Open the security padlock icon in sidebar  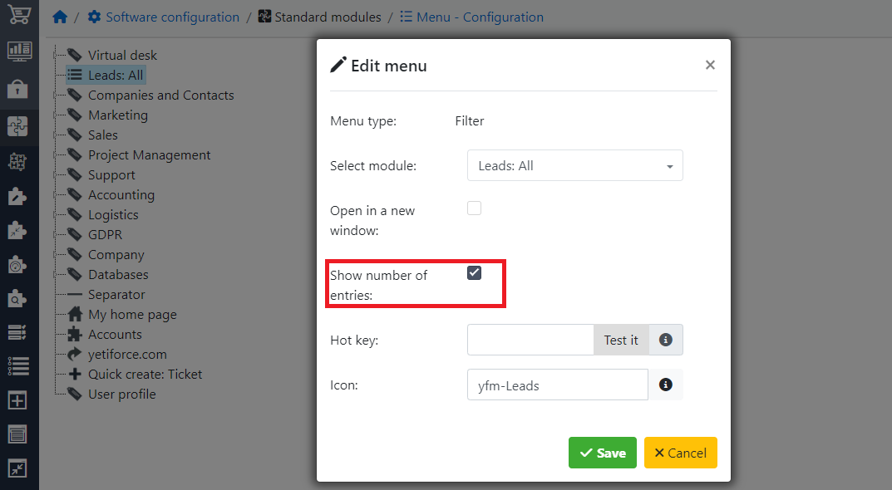18,87
